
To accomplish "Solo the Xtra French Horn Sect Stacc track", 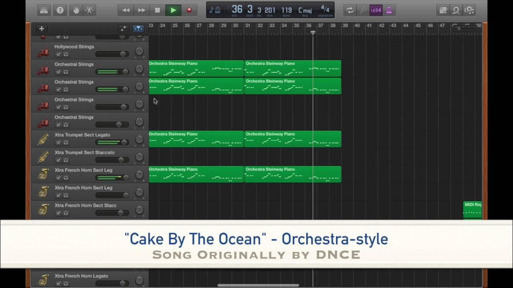I will 66,213.
